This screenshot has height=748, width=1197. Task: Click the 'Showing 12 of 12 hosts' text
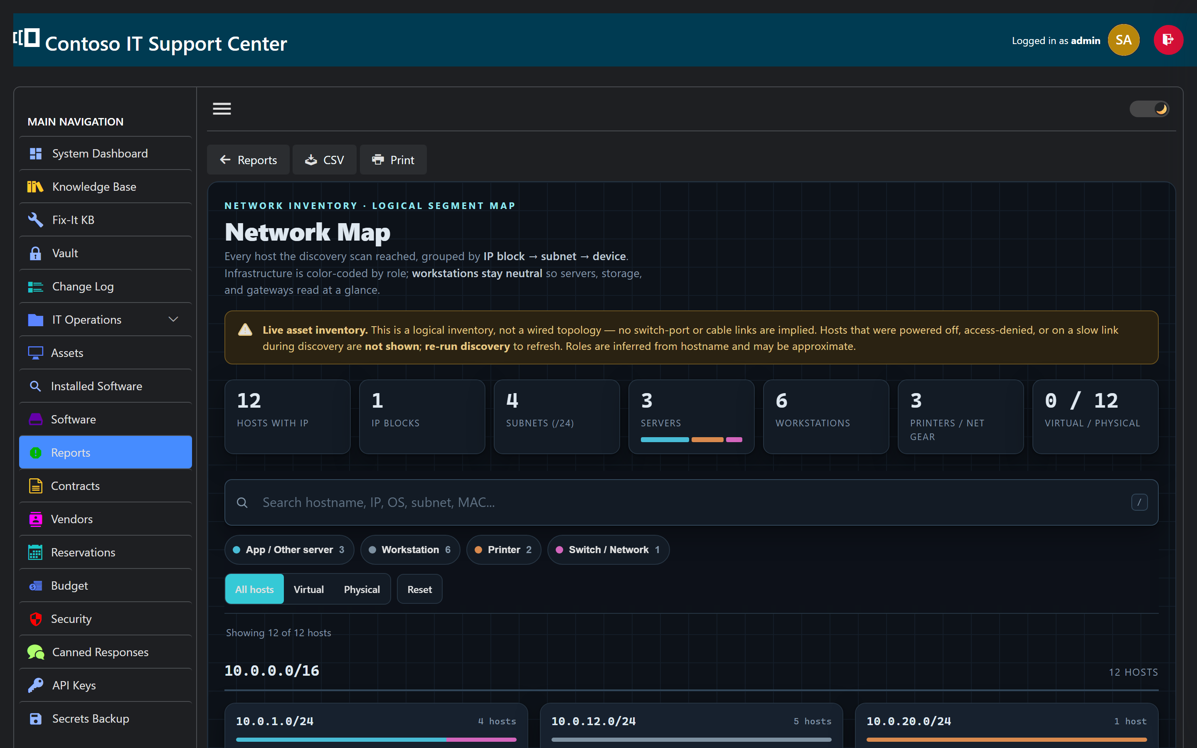point(278,633)
